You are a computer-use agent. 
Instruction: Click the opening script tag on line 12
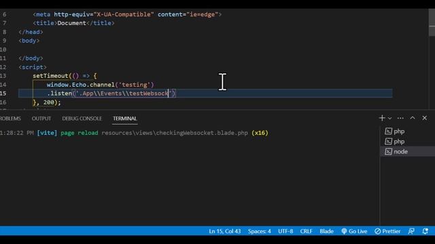coord(33,67)
